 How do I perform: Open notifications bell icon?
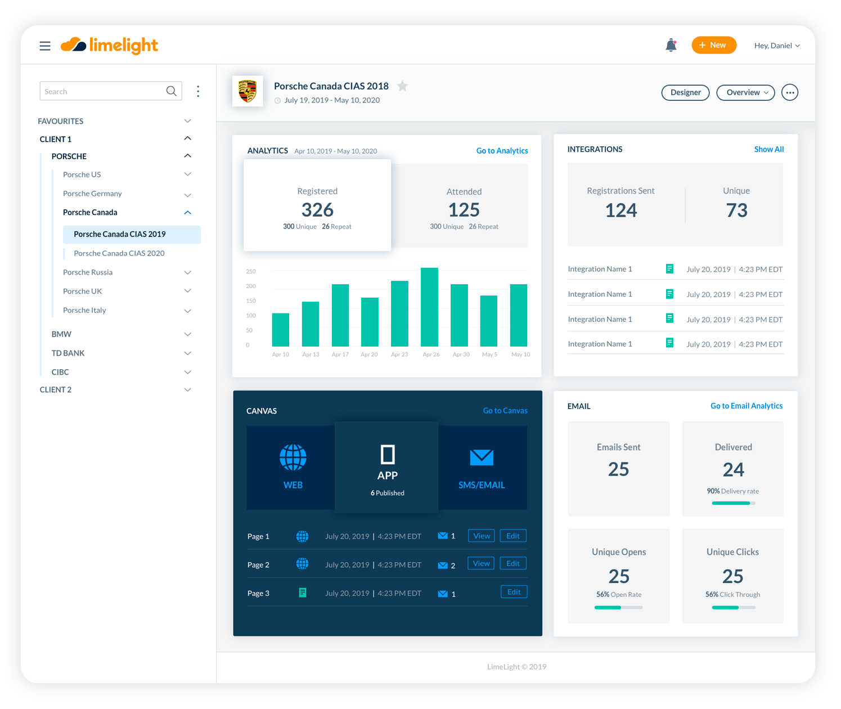click(671, 45)
